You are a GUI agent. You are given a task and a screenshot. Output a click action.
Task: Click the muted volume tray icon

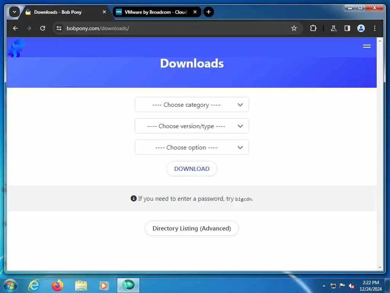pyautogui.click(x=352, y=286)
